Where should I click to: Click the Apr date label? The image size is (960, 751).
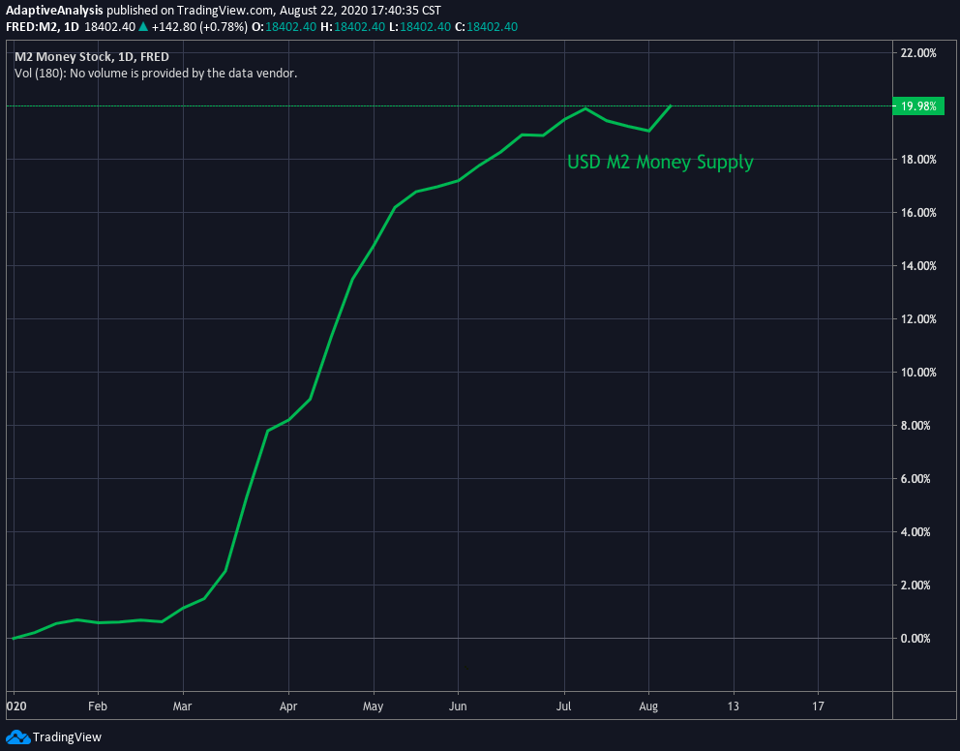pyautogui.click(x=288, y=706)
